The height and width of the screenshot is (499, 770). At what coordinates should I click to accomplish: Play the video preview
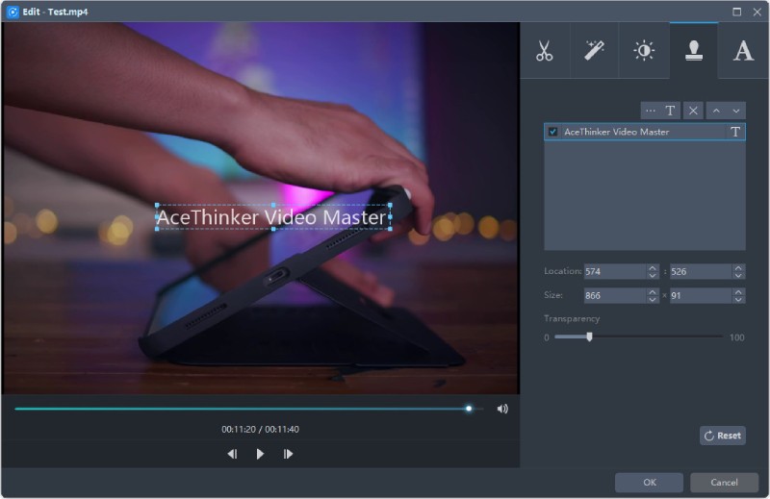260,454
